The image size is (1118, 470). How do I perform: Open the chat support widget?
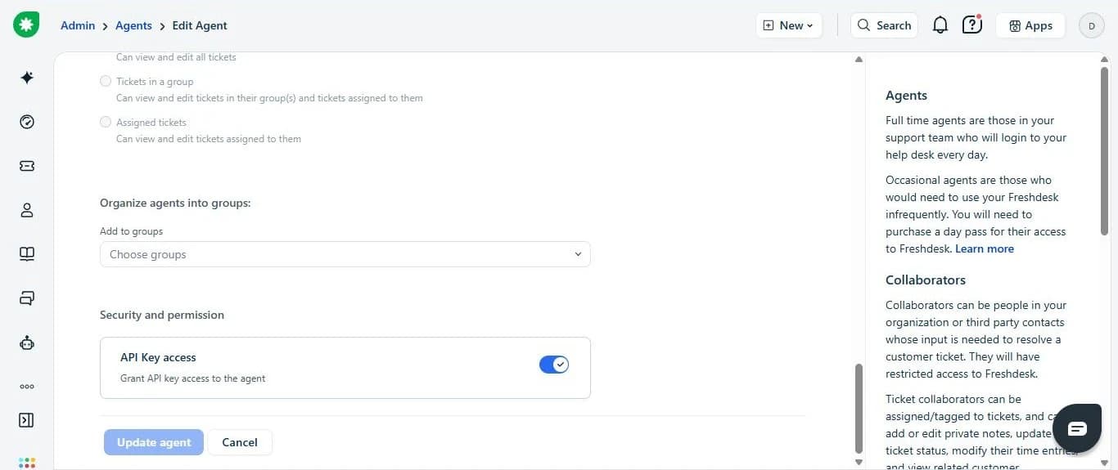click(1077, 429)
